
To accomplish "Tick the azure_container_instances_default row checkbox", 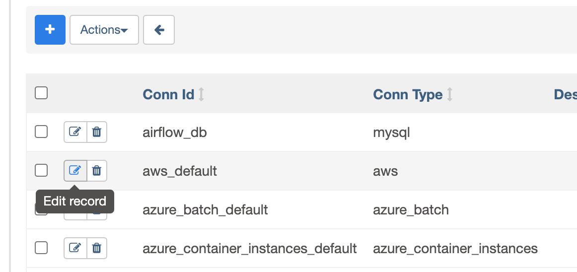I will (41, 248).
